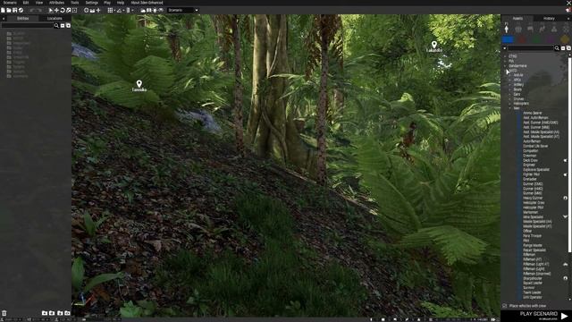Select the Markers mode icon

(566, 29)
